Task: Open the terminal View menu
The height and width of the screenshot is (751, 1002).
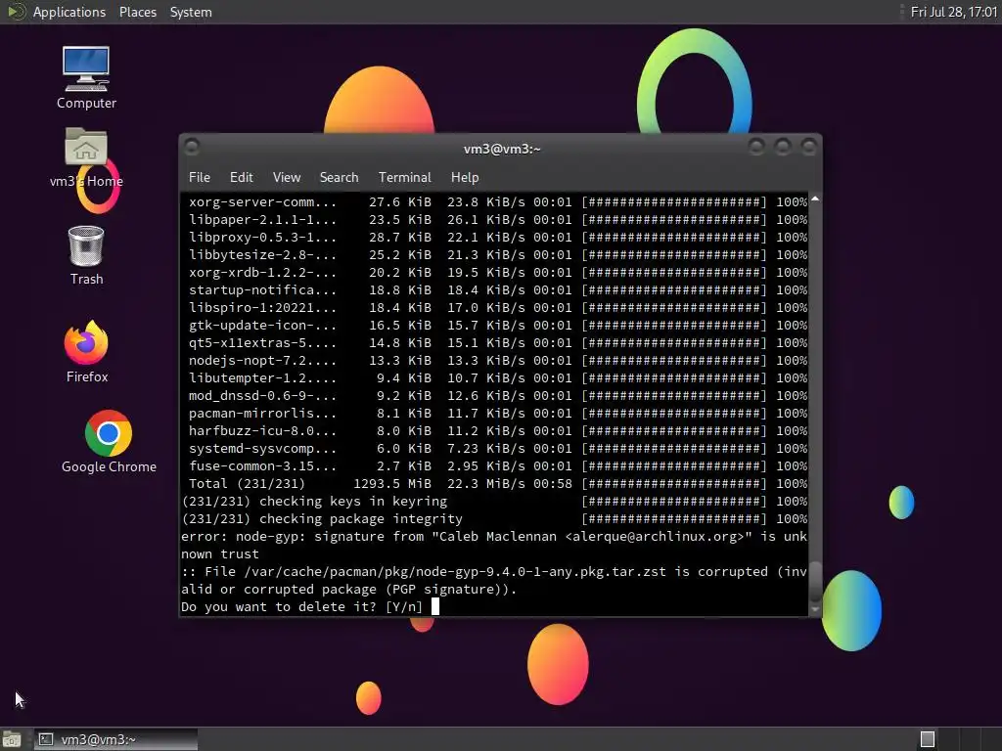Action: click(x=287, y=178)
